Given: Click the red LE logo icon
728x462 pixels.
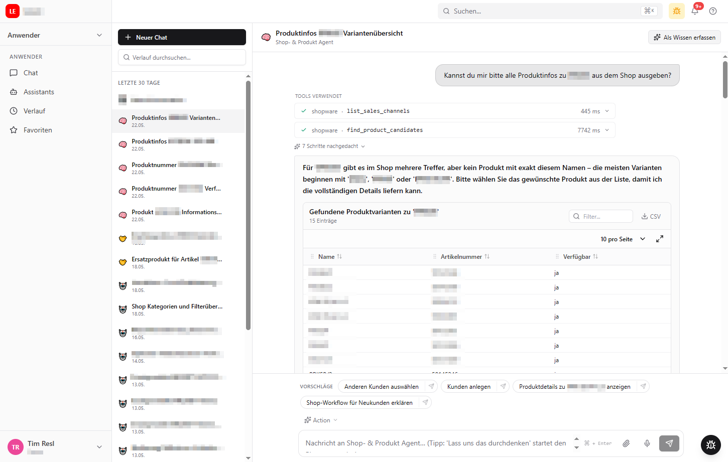Looking at the screenshot, I should click(x=13, y=11).
